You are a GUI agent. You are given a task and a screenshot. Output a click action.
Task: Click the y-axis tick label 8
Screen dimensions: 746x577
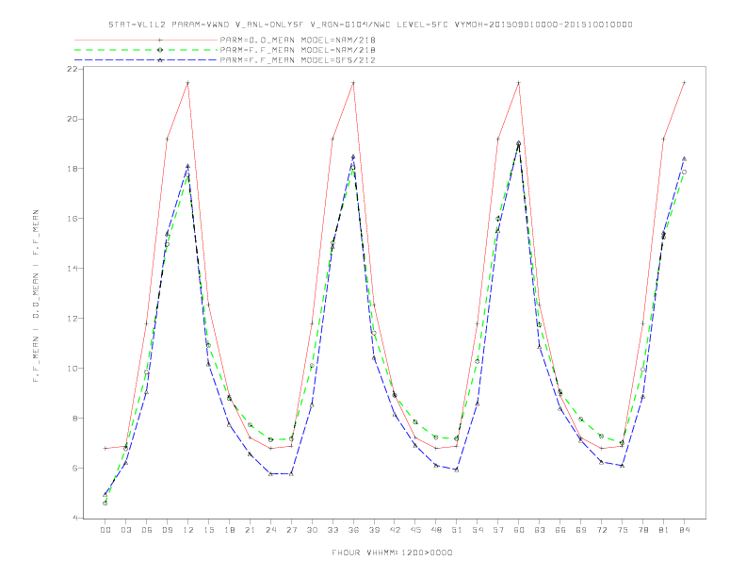[x=74, y=419]
